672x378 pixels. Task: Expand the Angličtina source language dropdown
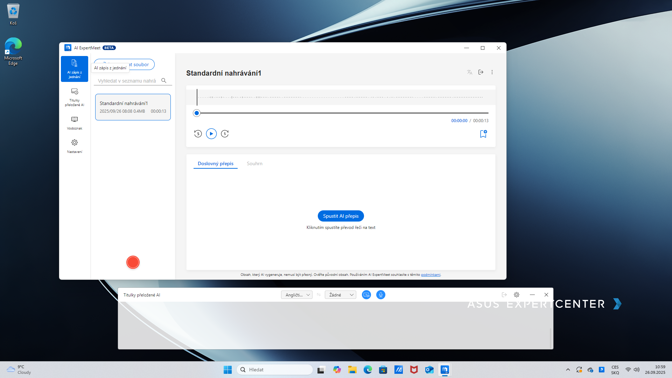click(297, 295)
